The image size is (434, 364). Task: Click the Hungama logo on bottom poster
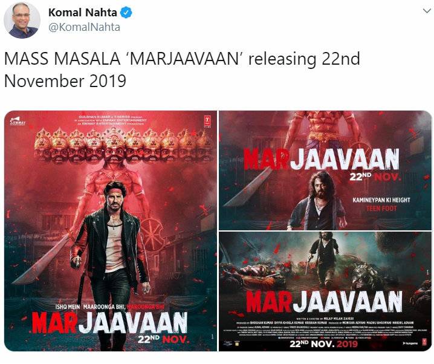pyautogui.click(x=411, y=343)
